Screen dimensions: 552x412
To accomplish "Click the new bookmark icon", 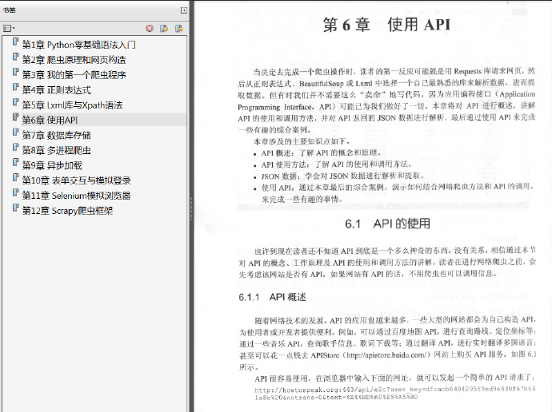I will 164,29.
